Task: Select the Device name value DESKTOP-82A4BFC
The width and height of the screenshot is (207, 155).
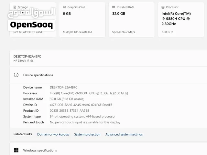Action: 63,88
